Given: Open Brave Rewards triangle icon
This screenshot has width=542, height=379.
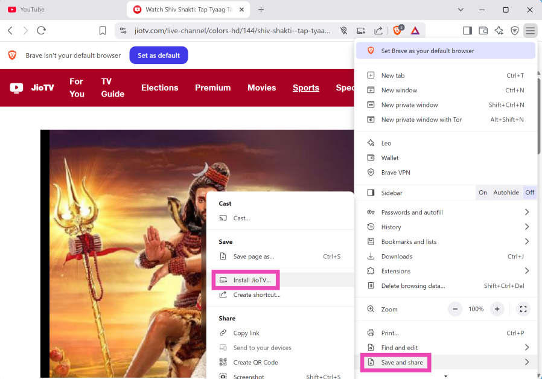Looking at the screenshot, I should 415,30.
